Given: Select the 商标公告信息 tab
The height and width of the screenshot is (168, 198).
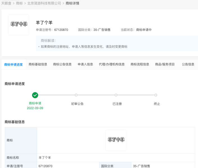Looking at the screenshot, I should 62,64.
